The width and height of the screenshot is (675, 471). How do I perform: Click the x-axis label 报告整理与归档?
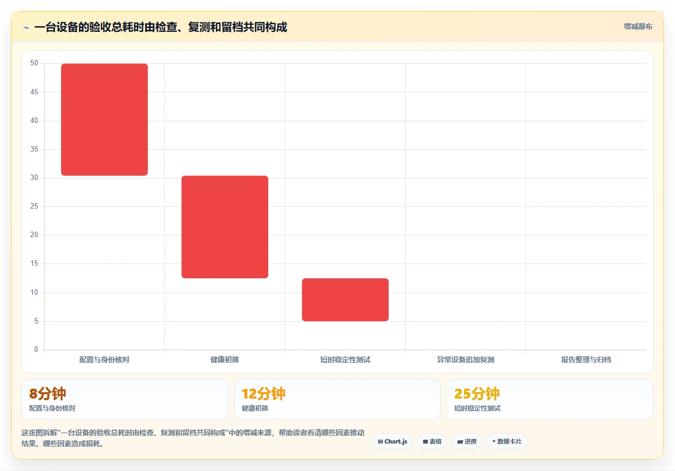586,360
